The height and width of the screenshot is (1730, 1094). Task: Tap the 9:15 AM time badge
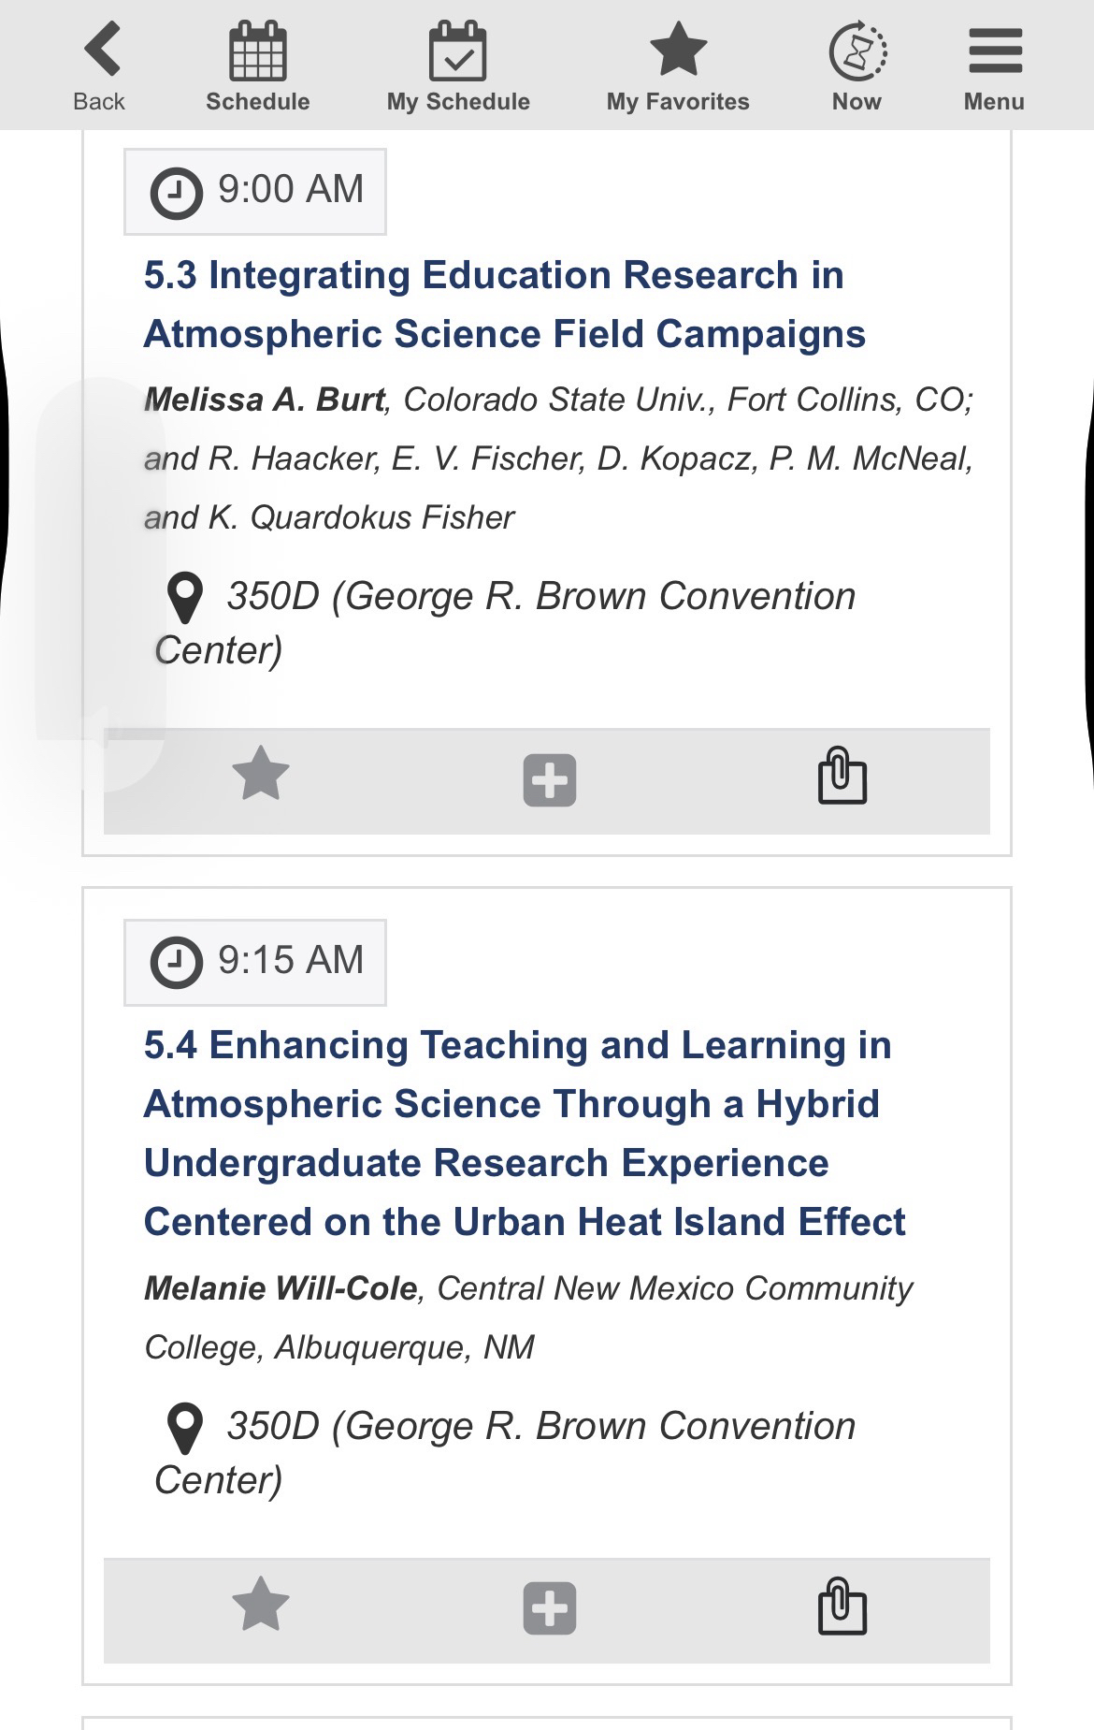255,962
